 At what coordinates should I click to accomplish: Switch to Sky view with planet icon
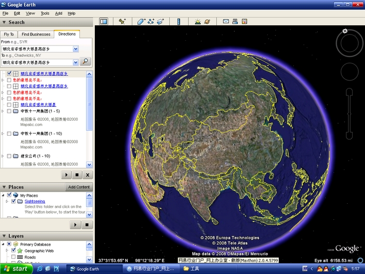coord(207,22)
